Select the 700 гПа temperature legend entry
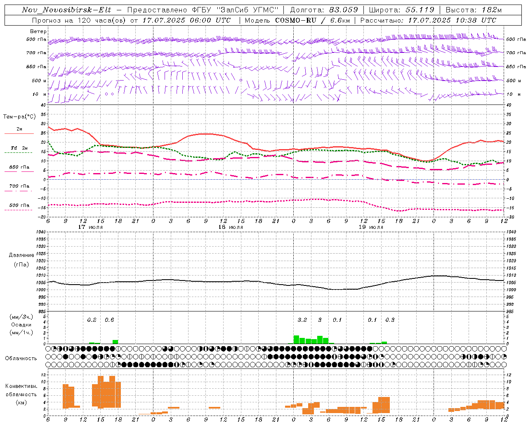The image size is (528, 423). click(19, 186)
